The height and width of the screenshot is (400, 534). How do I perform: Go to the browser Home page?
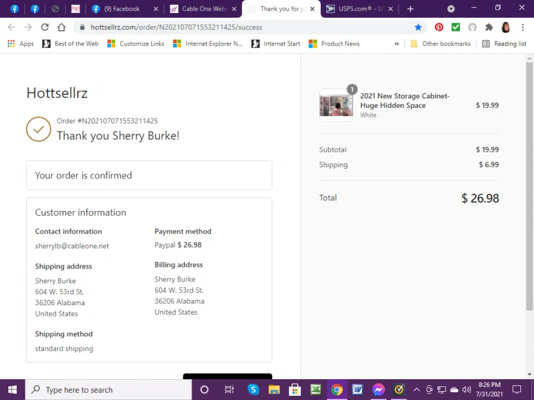tap(61, 27)
